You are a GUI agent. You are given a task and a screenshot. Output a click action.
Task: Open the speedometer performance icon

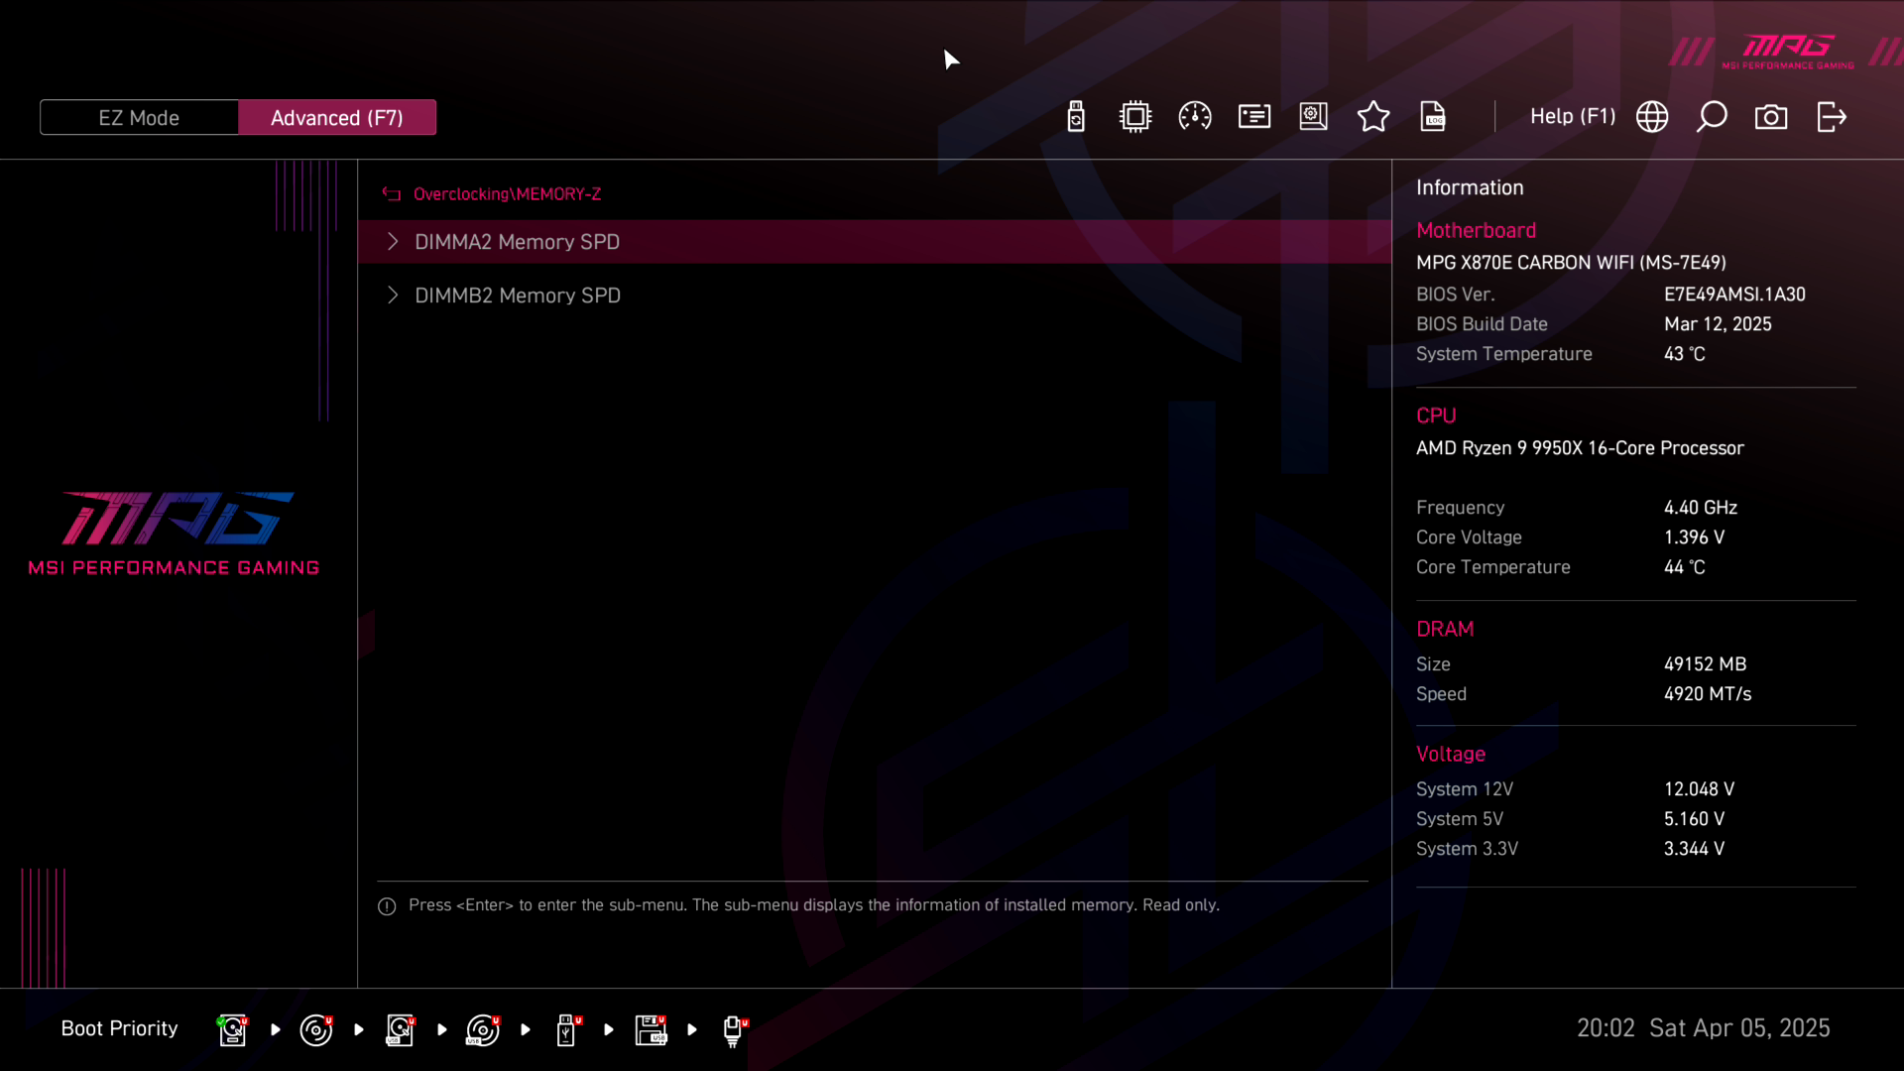(x=1195, y=117)
